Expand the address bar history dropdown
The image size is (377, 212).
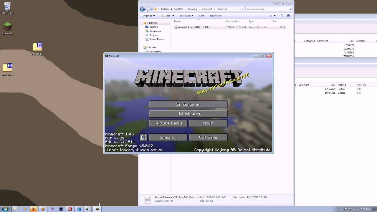coord(237,9)
